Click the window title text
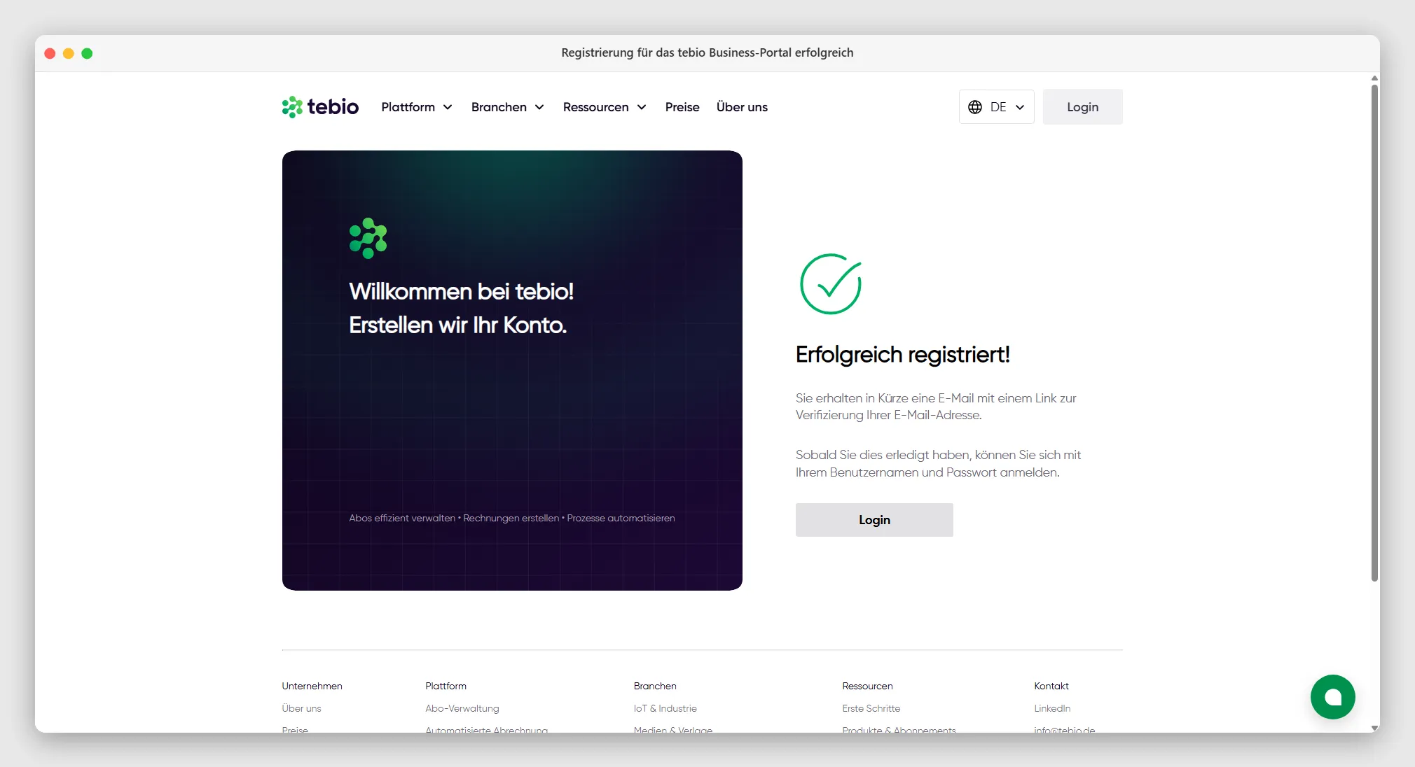This screenshot has width=1415, height=767. 707,52
